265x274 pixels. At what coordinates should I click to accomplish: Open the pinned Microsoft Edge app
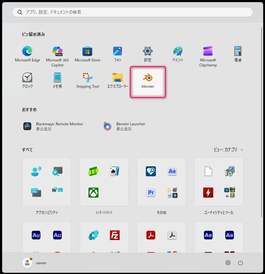pos(27,54)
